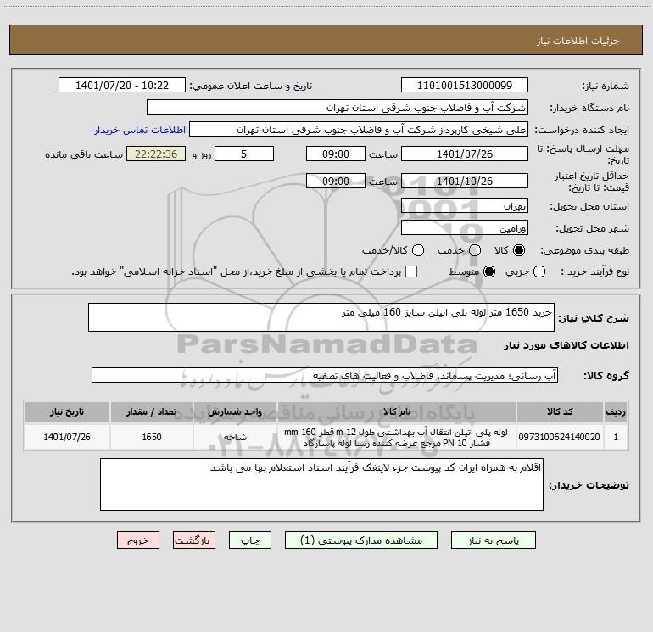
Task: Click the remaining time countdown 22:22:36
Action: click(x=156, y=154)
